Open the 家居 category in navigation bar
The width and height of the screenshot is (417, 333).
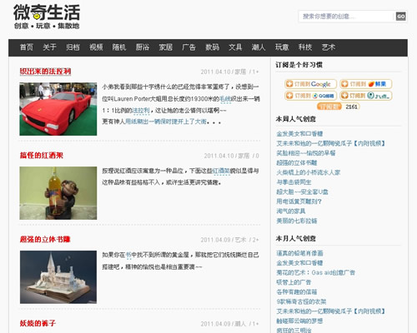pyautogui.click(x=166, y=47)
